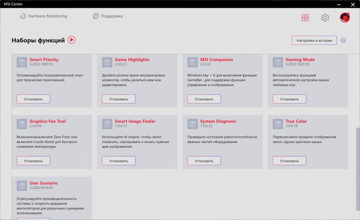Open Smart Image Finder more options dots
Viewport: 360px width, 220px height.
click(171, 161)
